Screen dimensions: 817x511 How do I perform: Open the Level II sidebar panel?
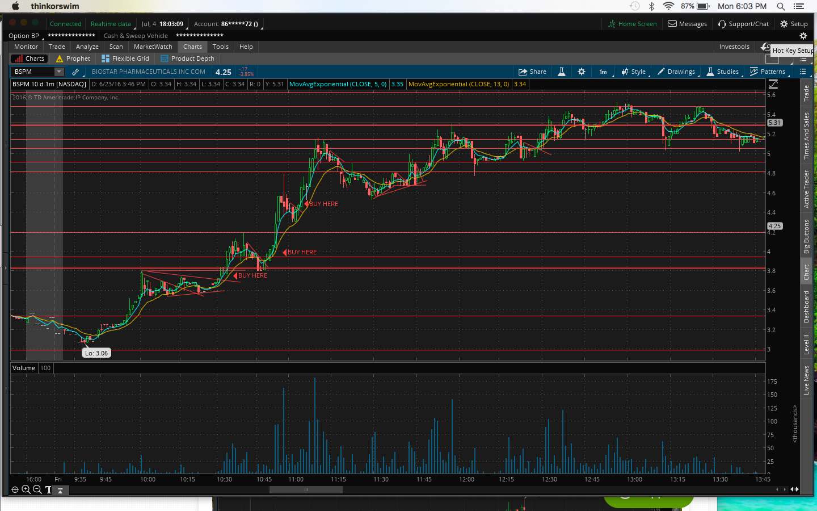click(806, 344)
